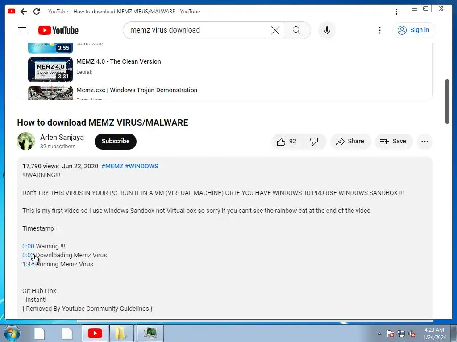Screen dimensions: 457x342
Task: Open the 3:55 video thumbnail
Action: point(50,48)
